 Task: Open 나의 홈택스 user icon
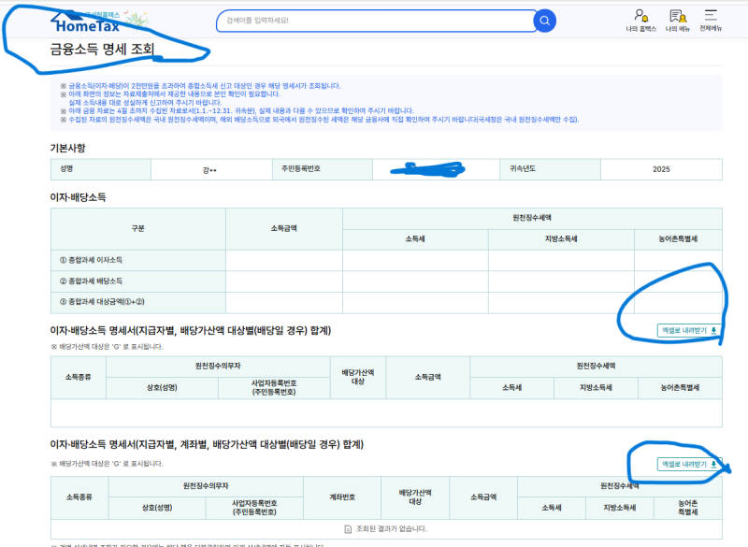[x=640, y=21]
